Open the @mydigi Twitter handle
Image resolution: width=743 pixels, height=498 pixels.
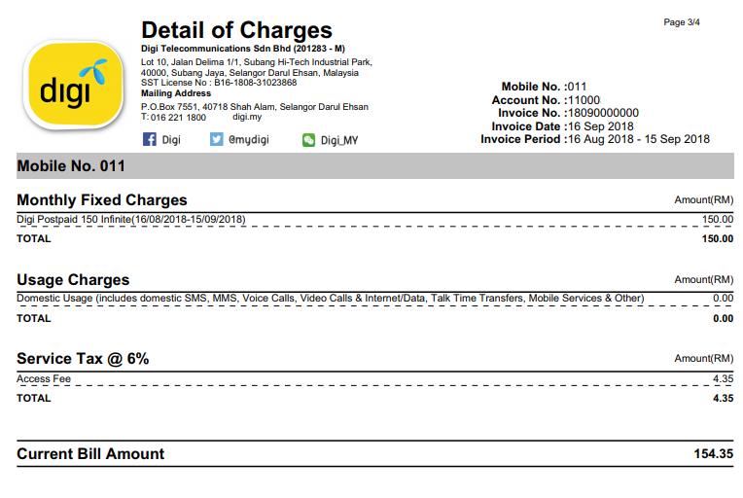pyautogui.click(x=249, y=139)
